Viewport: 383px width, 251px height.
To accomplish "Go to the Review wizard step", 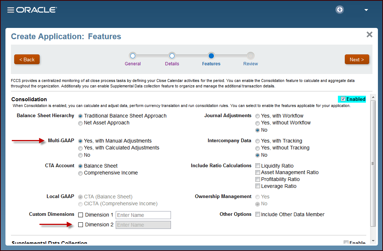I will point(250,63).
